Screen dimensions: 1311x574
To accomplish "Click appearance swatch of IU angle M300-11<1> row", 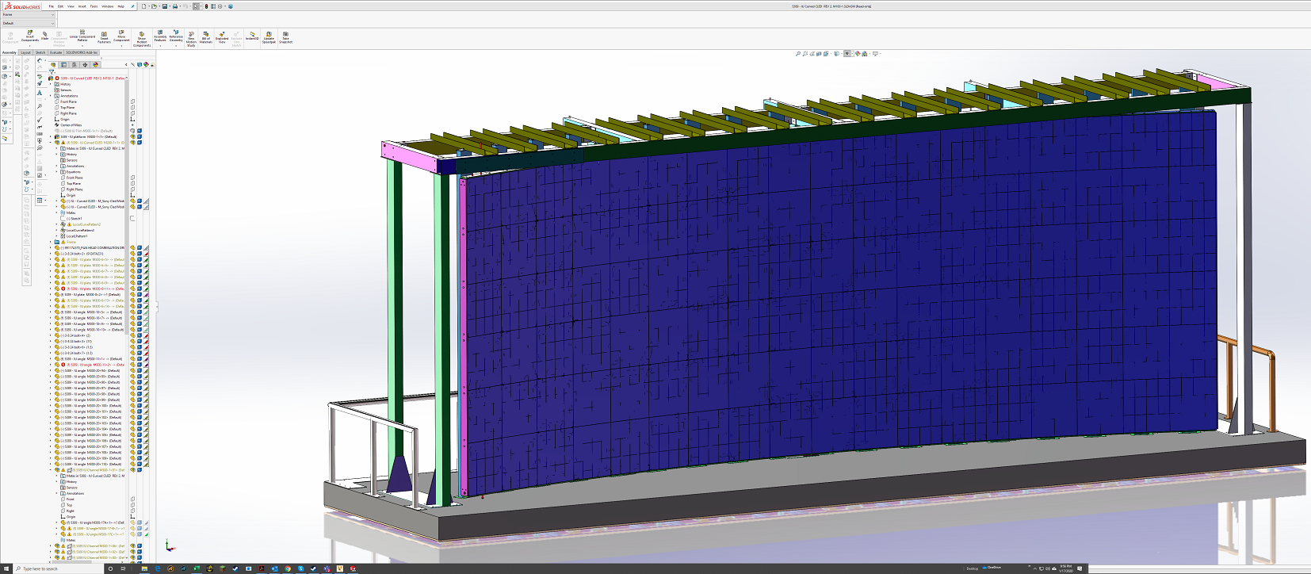I will pyautogui.click(x=147, y=359).
